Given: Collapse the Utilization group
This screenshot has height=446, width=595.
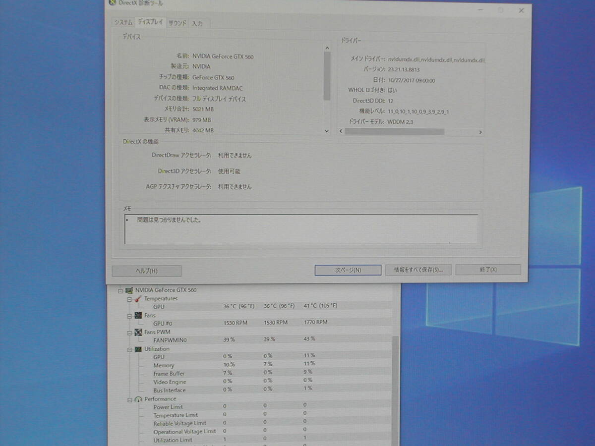Looking at the screenshot, I should (x=129, y=349).
